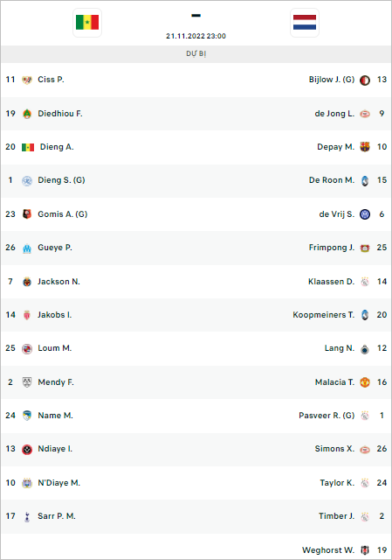Image resolution: width=392 pixels, height=560 pixels.
Task: Click match date 21.11.2022 23:00
Action: coord(196,36)
